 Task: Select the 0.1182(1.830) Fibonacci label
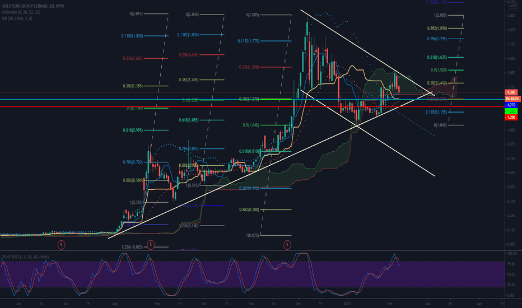point(188,35)
